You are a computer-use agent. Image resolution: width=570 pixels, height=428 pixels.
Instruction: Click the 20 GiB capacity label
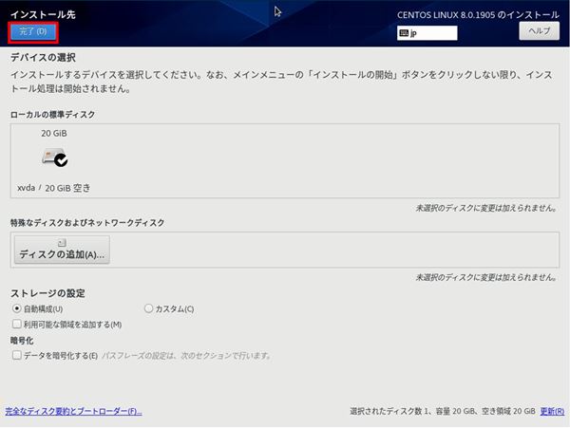54,134
